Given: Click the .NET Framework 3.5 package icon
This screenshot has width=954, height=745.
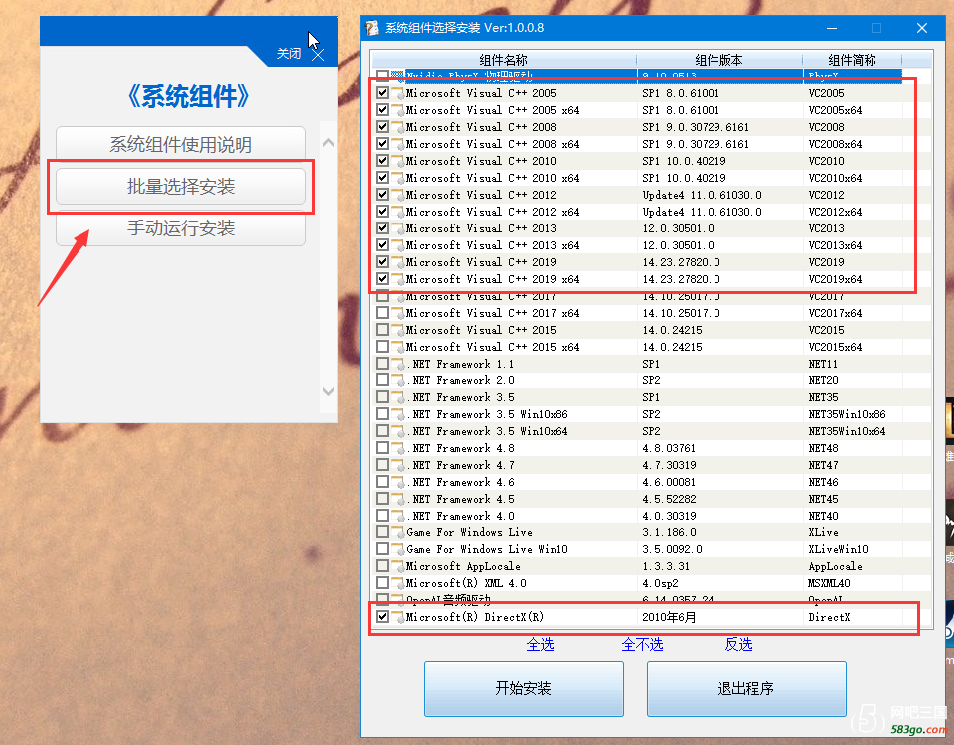Looking at the screenshot, I should click(397, 397).
